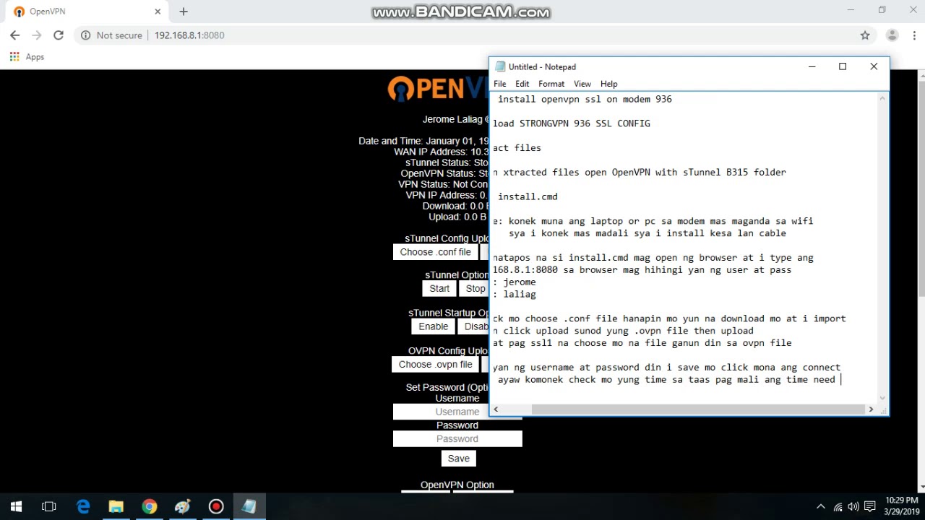This screenshot has width=925, height=520.
Task: Click the ': laliag' line in Notepad
Action: click(x=515, y=294)
